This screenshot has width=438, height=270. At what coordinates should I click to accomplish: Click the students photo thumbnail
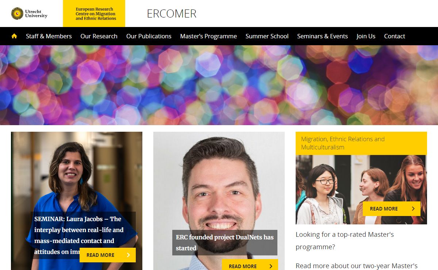pyautogui.click(x=361, y=189)
